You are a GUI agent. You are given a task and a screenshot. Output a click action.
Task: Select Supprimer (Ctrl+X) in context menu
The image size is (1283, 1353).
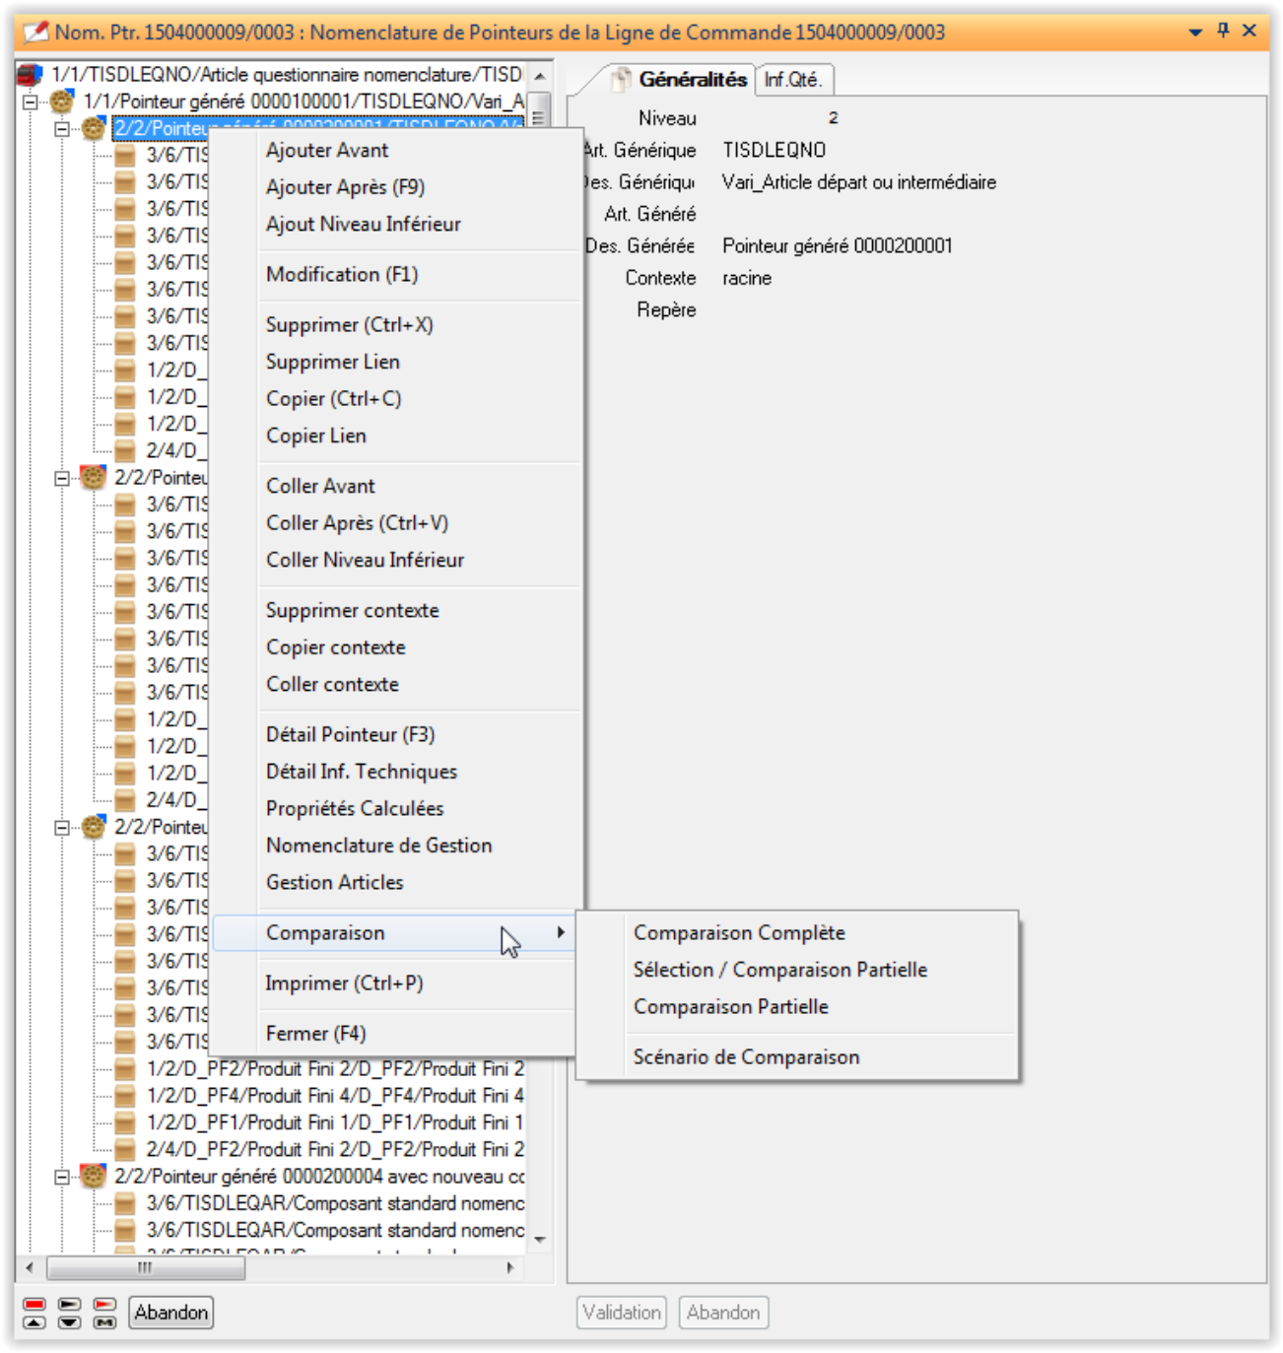(349, 325)
